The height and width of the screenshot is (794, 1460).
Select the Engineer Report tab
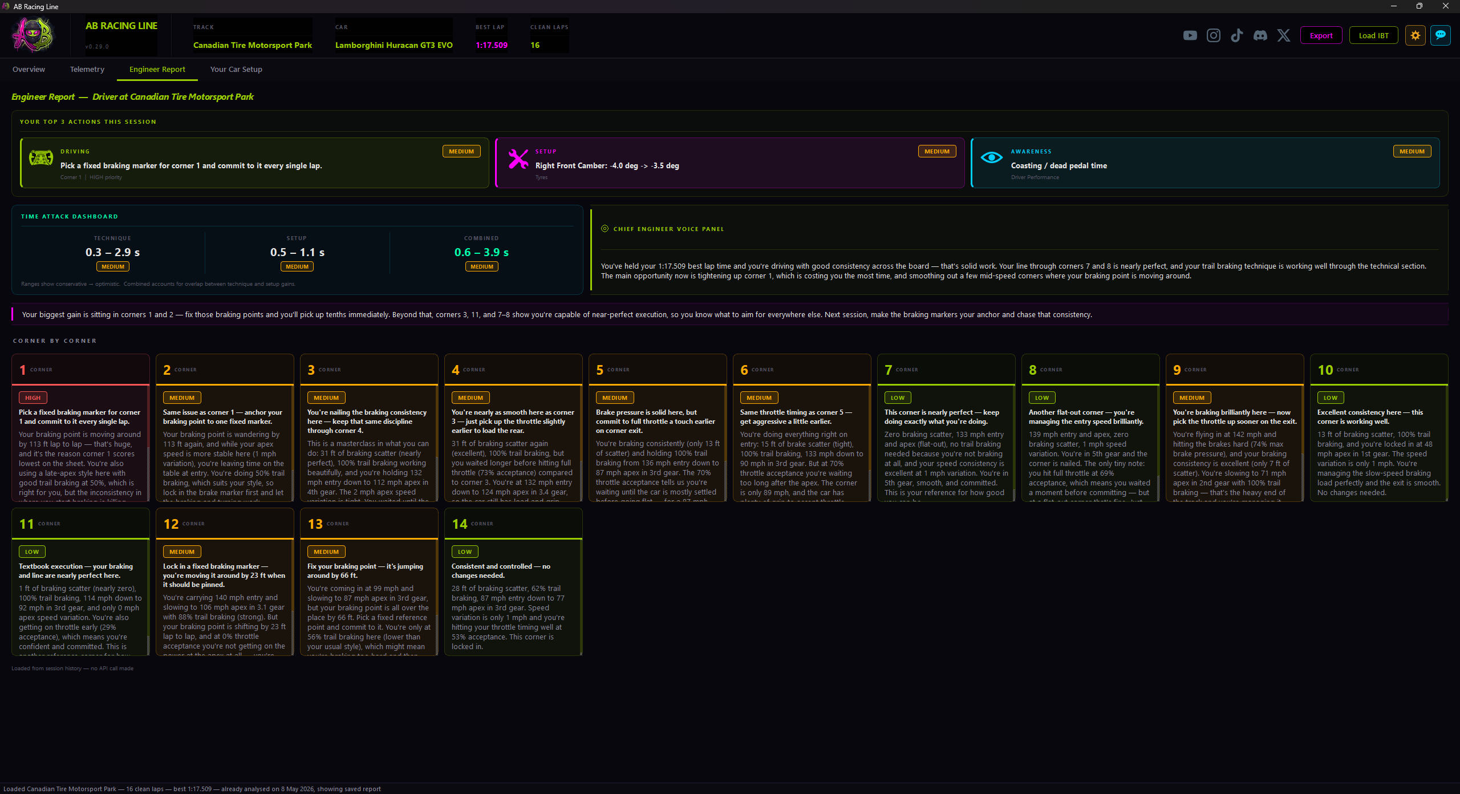click(x=157, y=70)
